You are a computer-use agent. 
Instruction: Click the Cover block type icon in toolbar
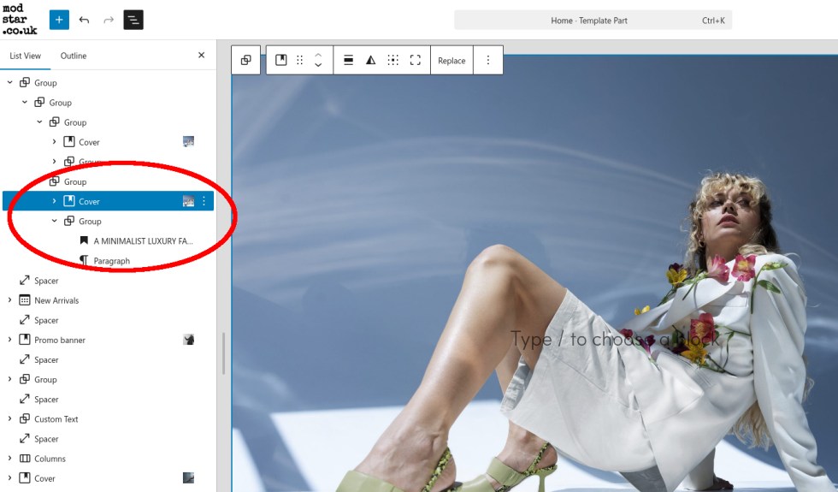coord(280,60)
